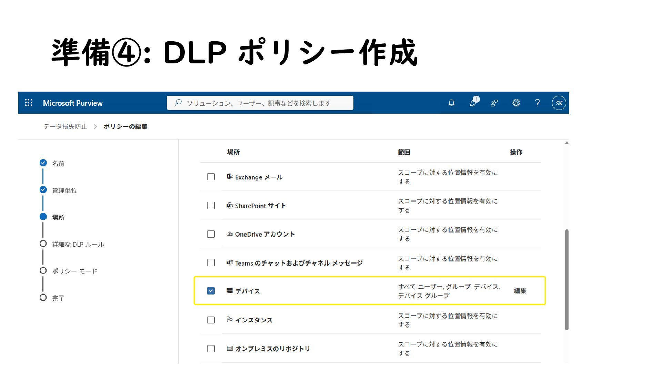Click the rocket icon with badge

(x=474, y=102)
